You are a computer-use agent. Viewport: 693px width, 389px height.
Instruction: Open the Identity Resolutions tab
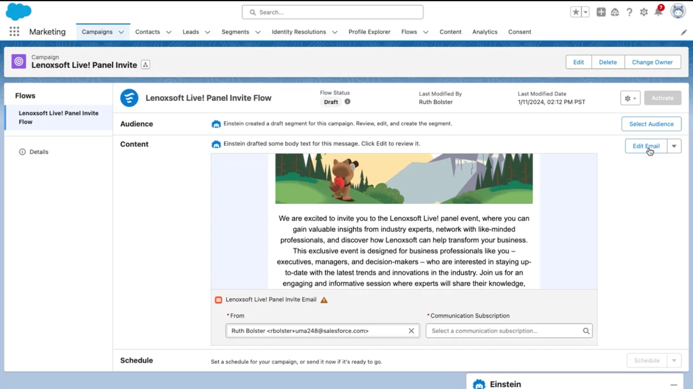pyautogui.click(x=299, y=32)
